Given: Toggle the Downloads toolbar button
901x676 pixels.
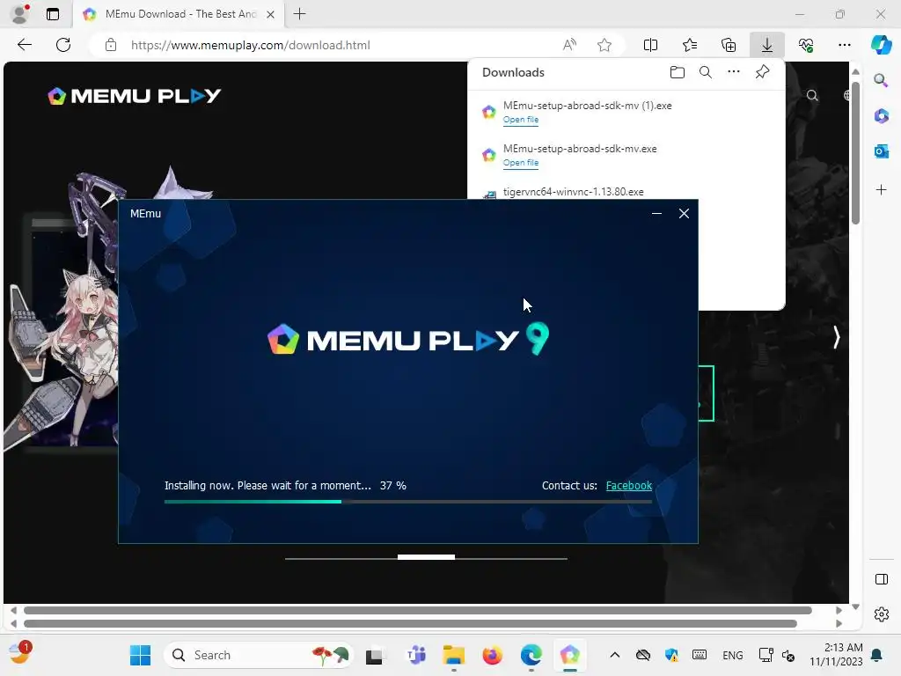Looking at the screenshot, I should pyautogui.click(x=767, y=45).
